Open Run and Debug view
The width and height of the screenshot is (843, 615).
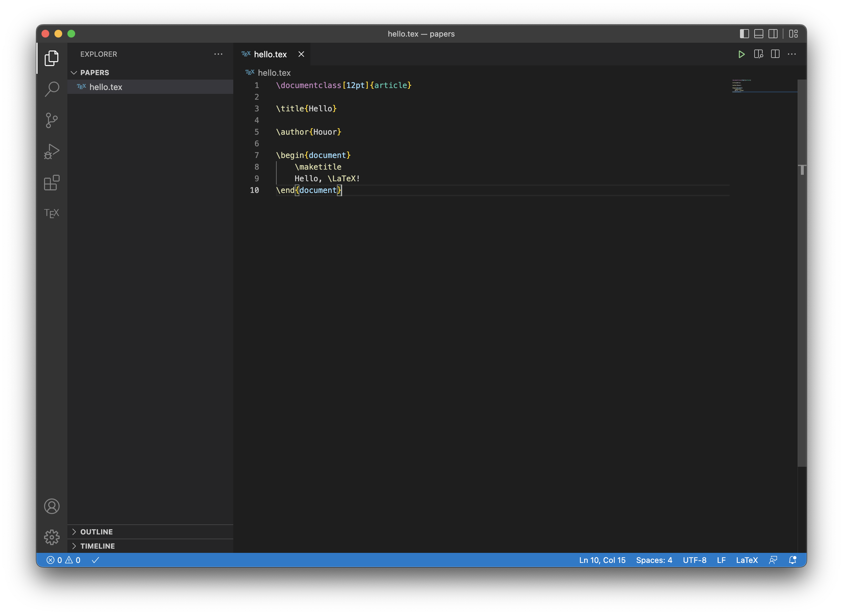click(x=52, y=151)
